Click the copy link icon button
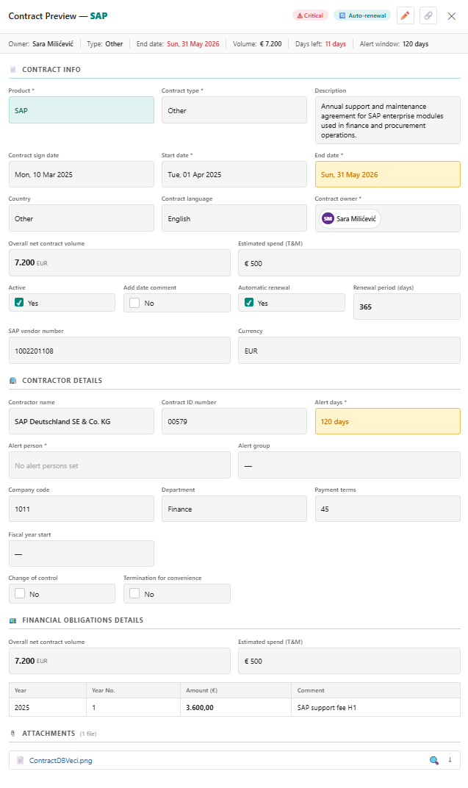Image resolution: width=468 pixels, height=788 pixels. (428, 15)
